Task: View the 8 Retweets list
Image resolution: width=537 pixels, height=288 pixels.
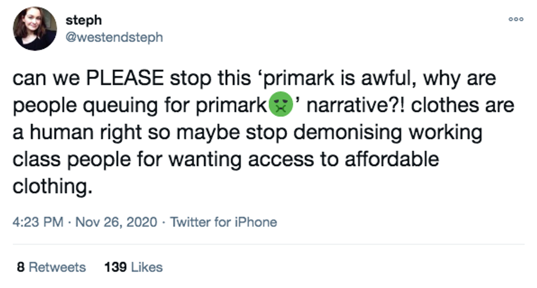Action: [x=52, y=267]
